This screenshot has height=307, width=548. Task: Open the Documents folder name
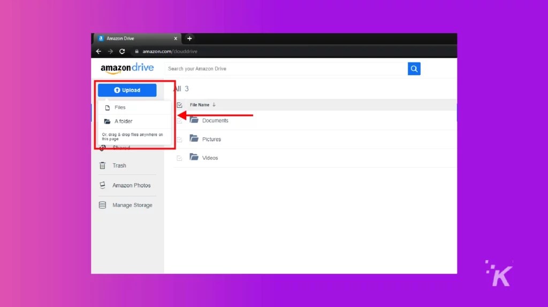[x=215, y=120]
